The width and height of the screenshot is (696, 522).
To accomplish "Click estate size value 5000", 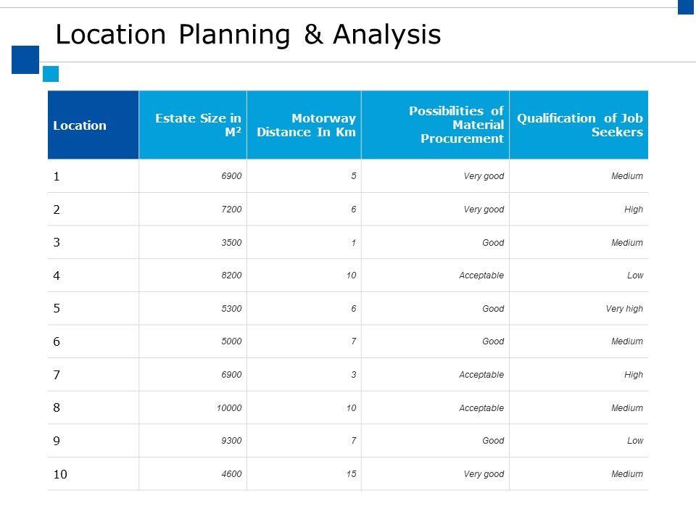I will (233, 341).
